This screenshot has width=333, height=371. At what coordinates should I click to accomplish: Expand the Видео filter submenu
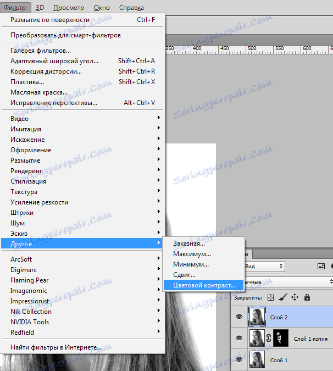point(82,119)
